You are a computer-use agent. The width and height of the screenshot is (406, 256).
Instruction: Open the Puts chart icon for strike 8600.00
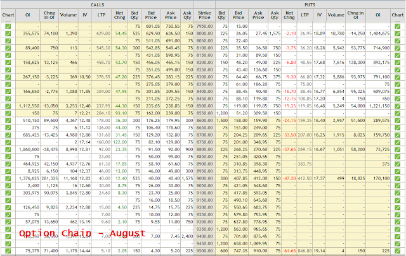[397, 121]
